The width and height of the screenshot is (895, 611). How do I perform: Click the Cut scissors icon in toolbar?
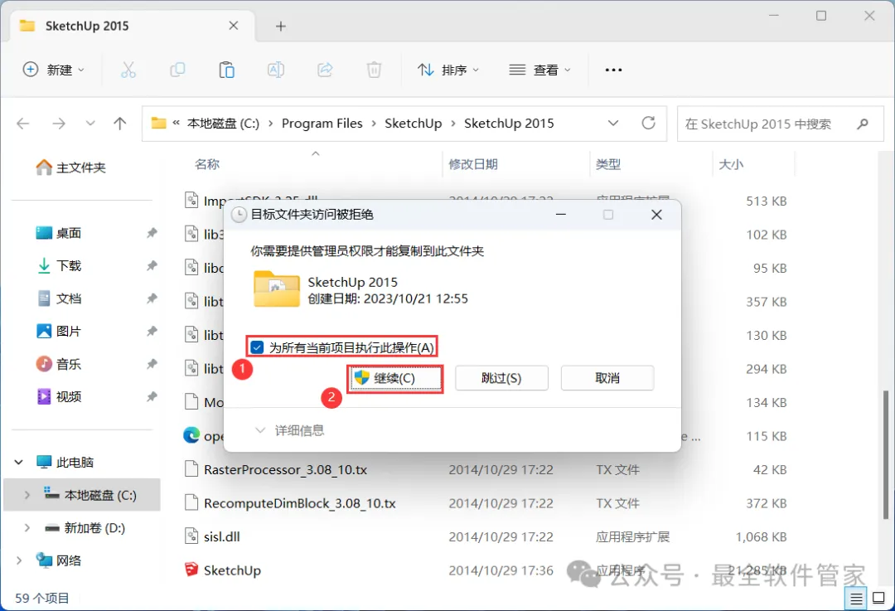(128, 70)
